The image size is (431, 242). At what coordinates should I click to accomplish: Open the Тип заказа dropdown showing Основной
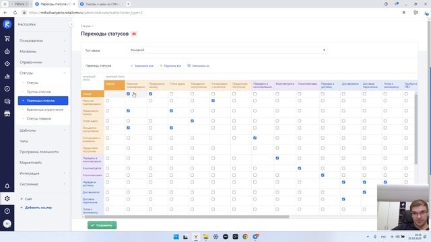(x=228, y=50)
